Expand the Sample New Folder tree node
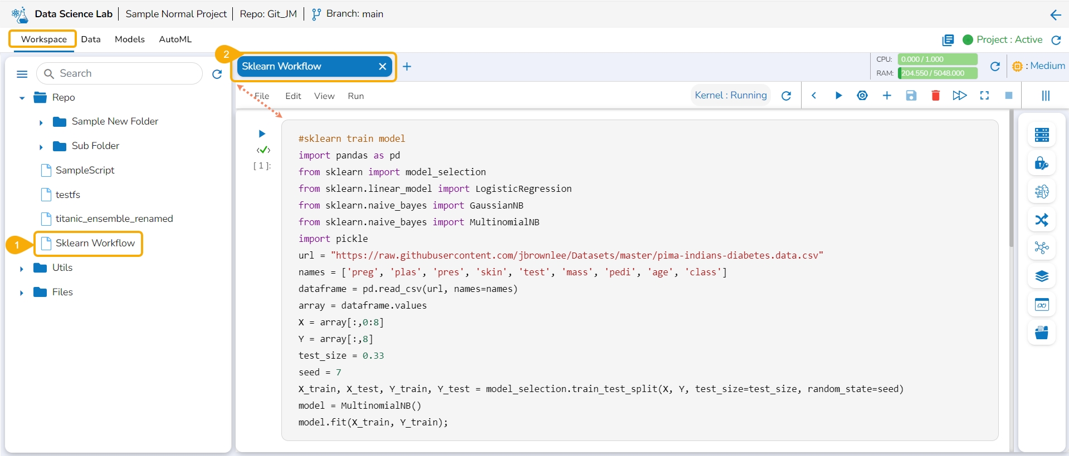Image resolution: width=1069 pixels, height=456 pixels. coord(41,122)
